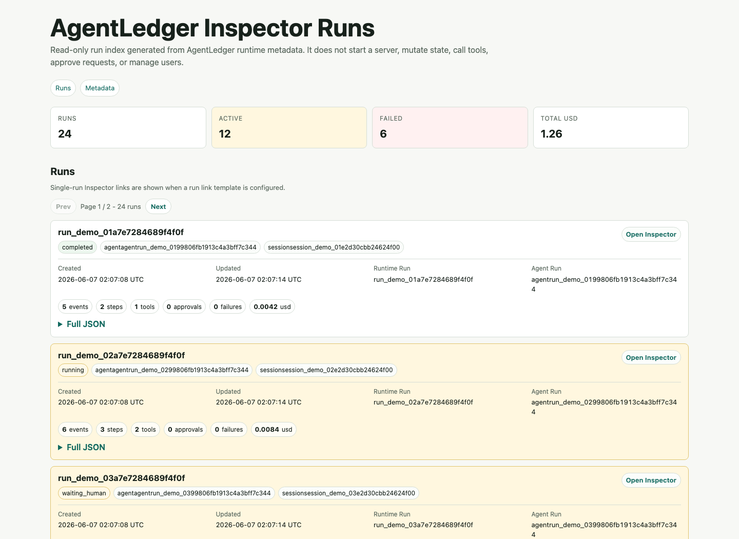Click 0 failures chip in first run card

point(227,307)
